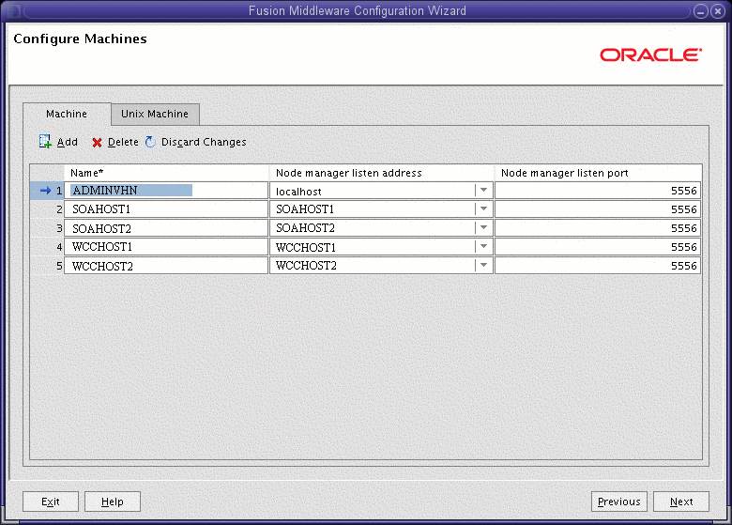Viewport: 732px width, 525px height.
Task: Click the window menu icon in title bar
Action: point(12,11)
